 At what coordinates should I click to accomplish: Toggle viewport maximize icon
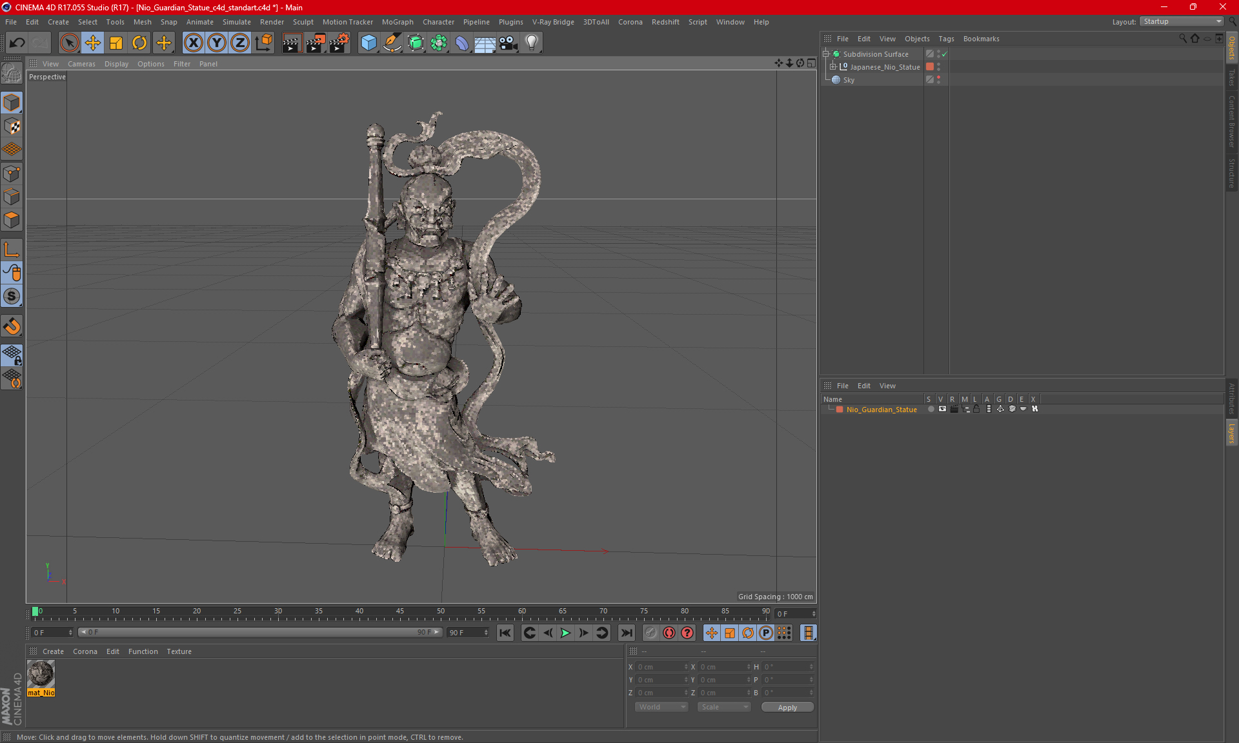(x=811, y=63)
